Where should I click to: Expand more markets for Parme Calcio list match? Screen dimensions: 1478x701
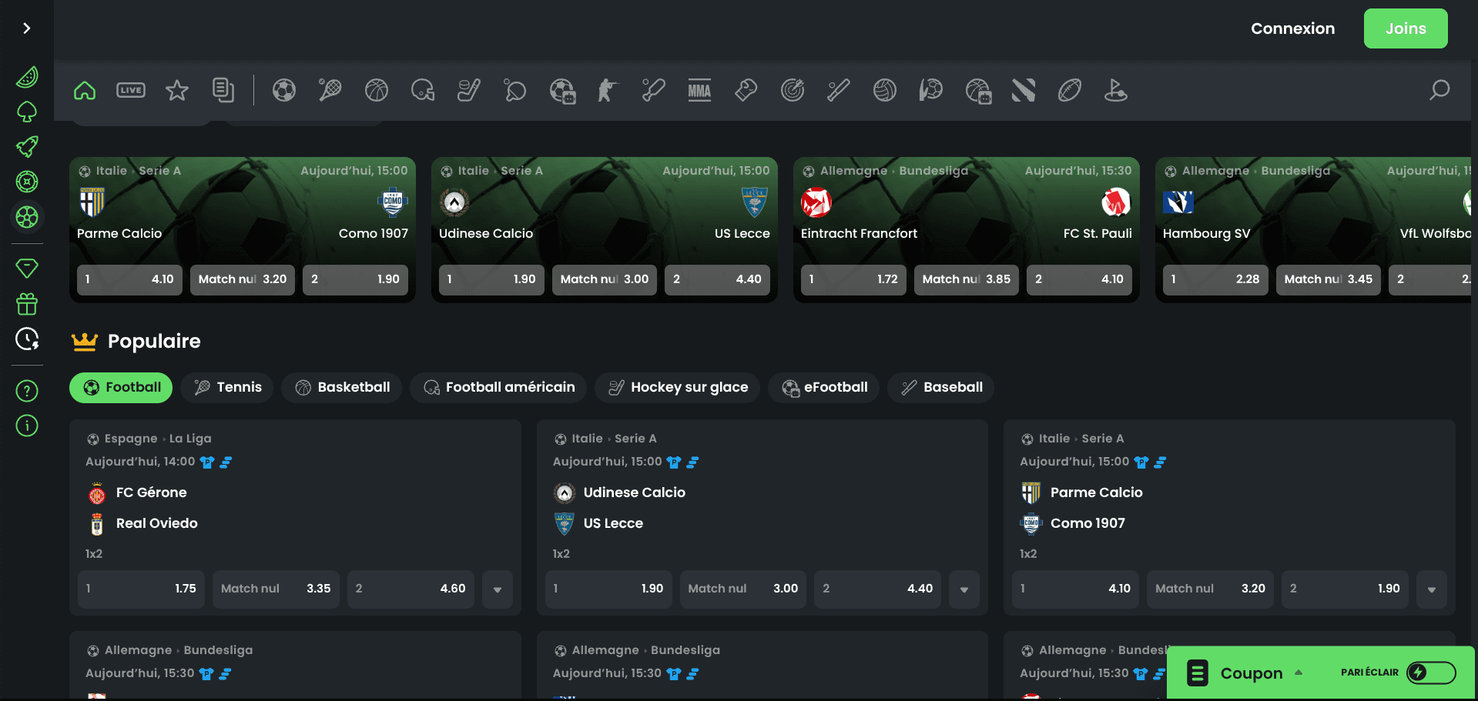[1432, 589]
